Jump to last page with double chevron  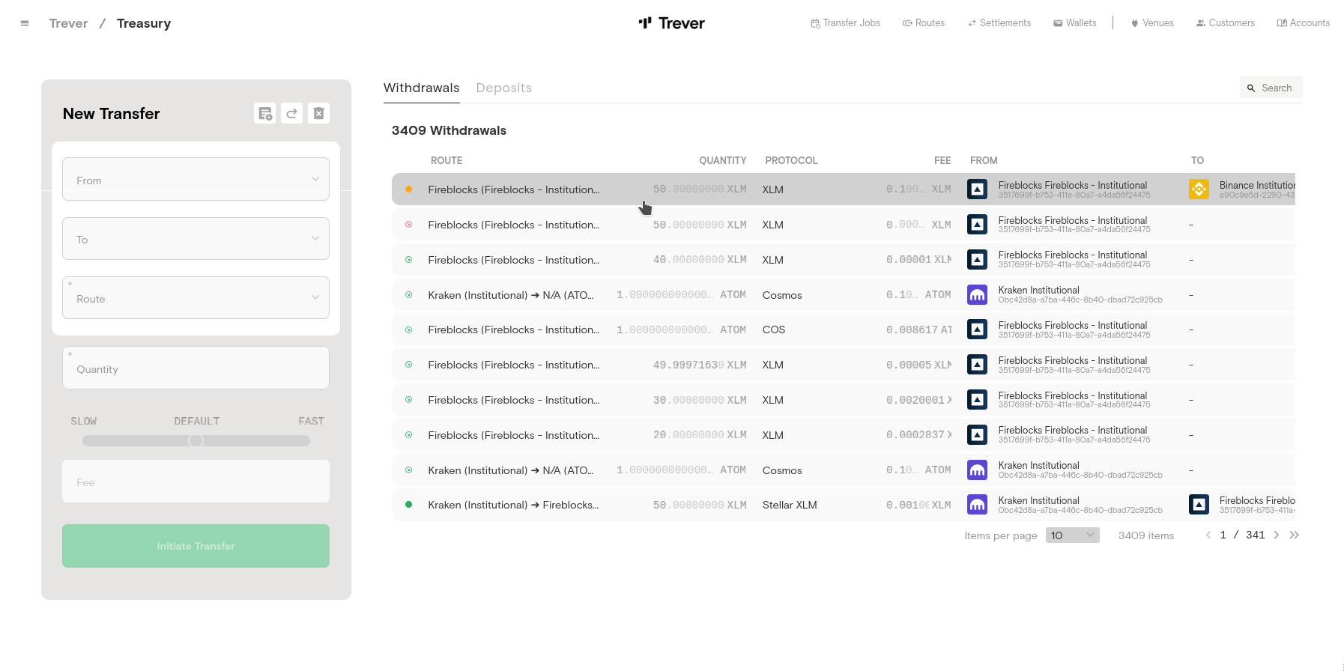(x=1294, y=535)
